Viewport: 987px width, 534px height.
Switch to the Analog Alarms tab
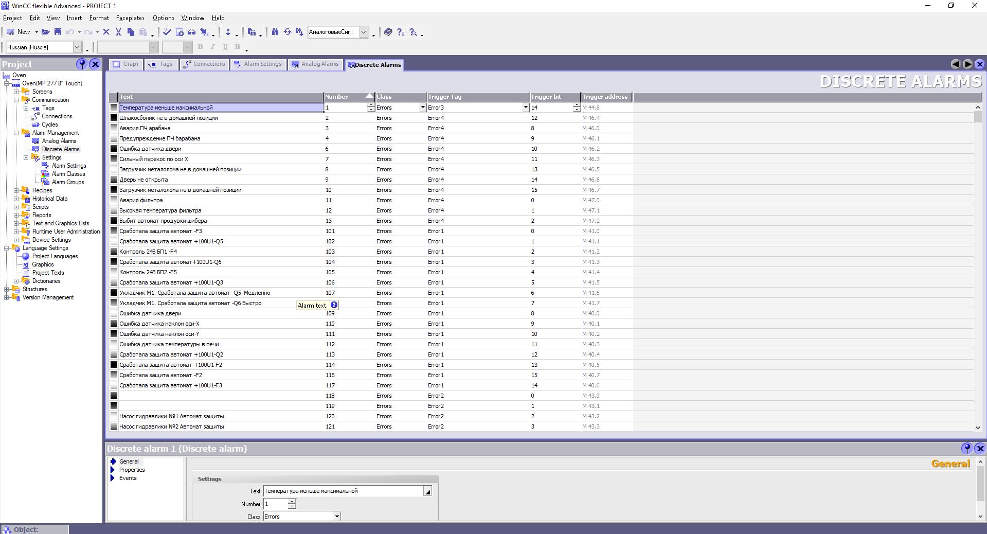(315, 64)
